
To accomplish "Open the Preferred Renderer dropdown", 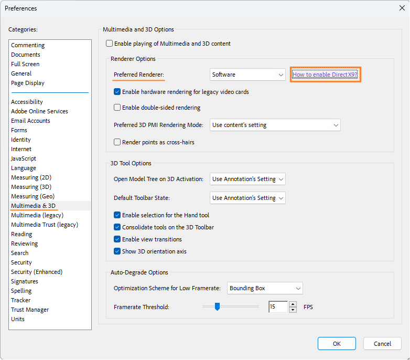I will [x=247, y=75].
